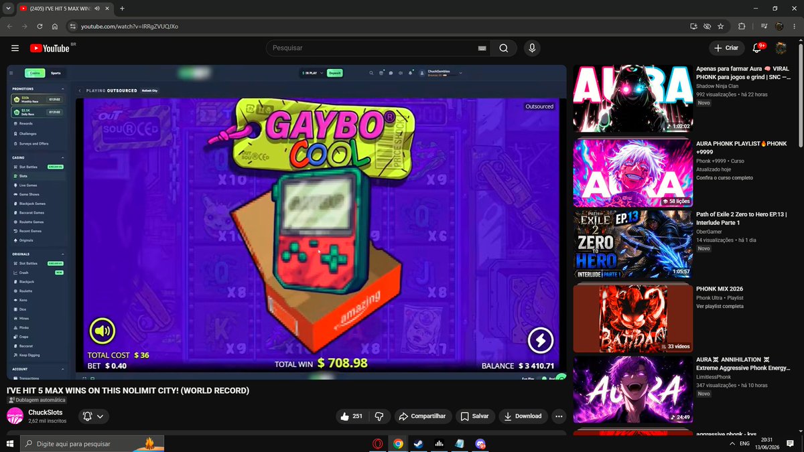Viewport: 804px width, 452px height.
Task: Open AURA PHONK PLAYLIST course thumbnail
Action: pos(632,173)
